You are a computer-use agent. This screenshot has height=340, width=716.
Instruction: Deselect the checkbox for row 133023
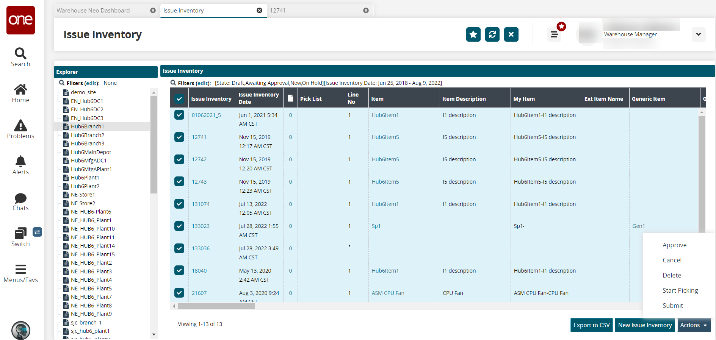[x=179, y=226]
